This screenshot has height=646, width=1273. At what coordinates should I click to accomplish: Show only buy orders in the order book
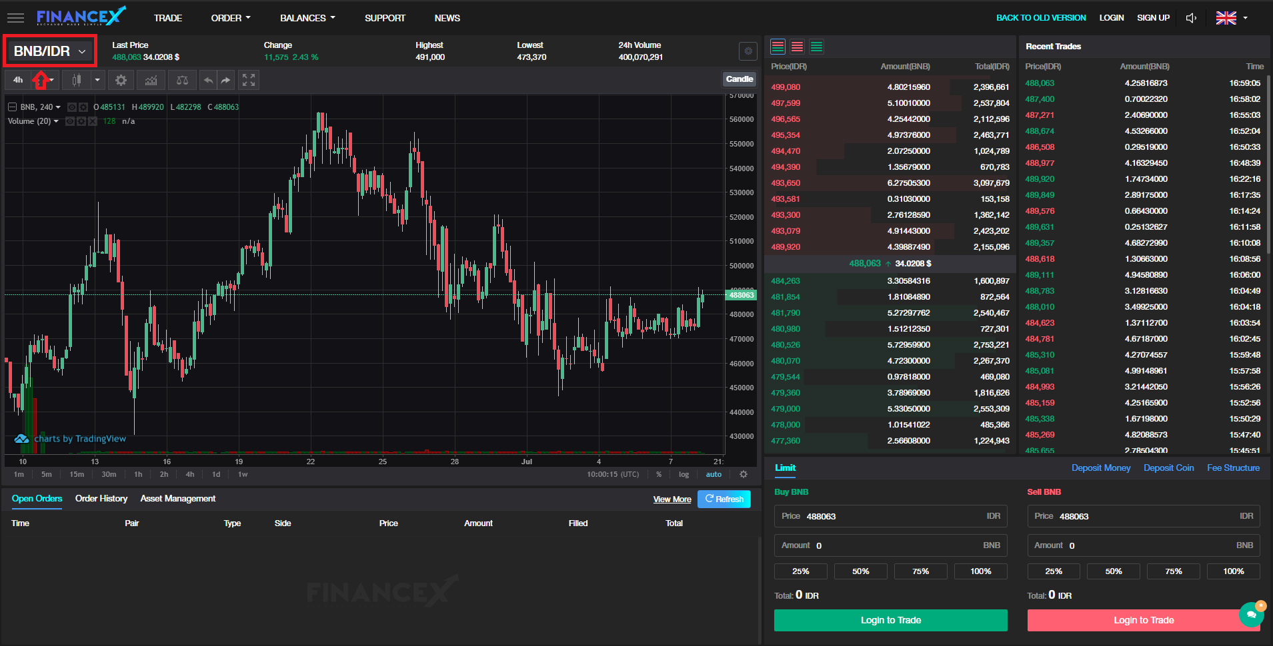[x=816, y=47]
